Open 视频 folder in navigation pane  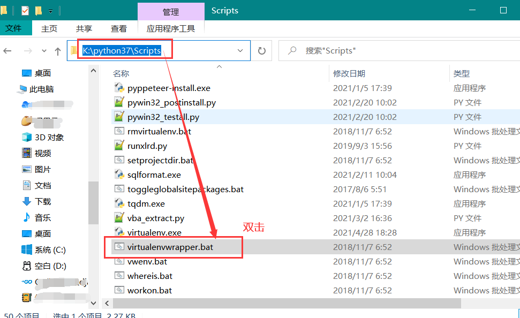click(43, 153)
